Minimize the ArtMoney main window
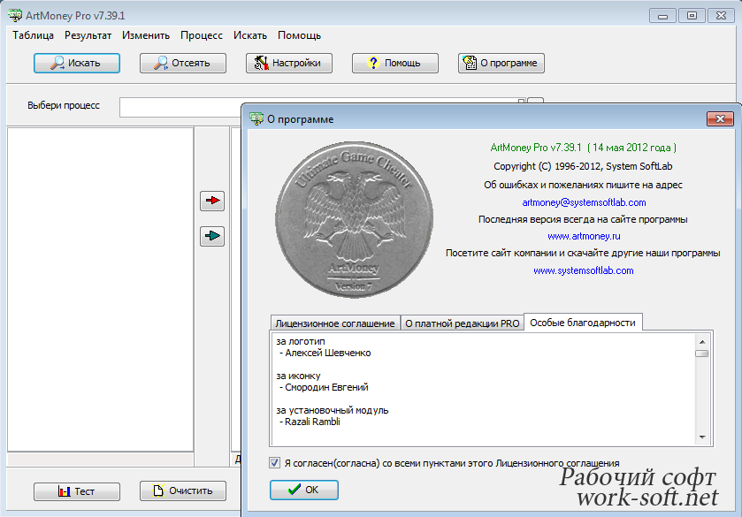 pyautogui.click(x=662, y=16)
